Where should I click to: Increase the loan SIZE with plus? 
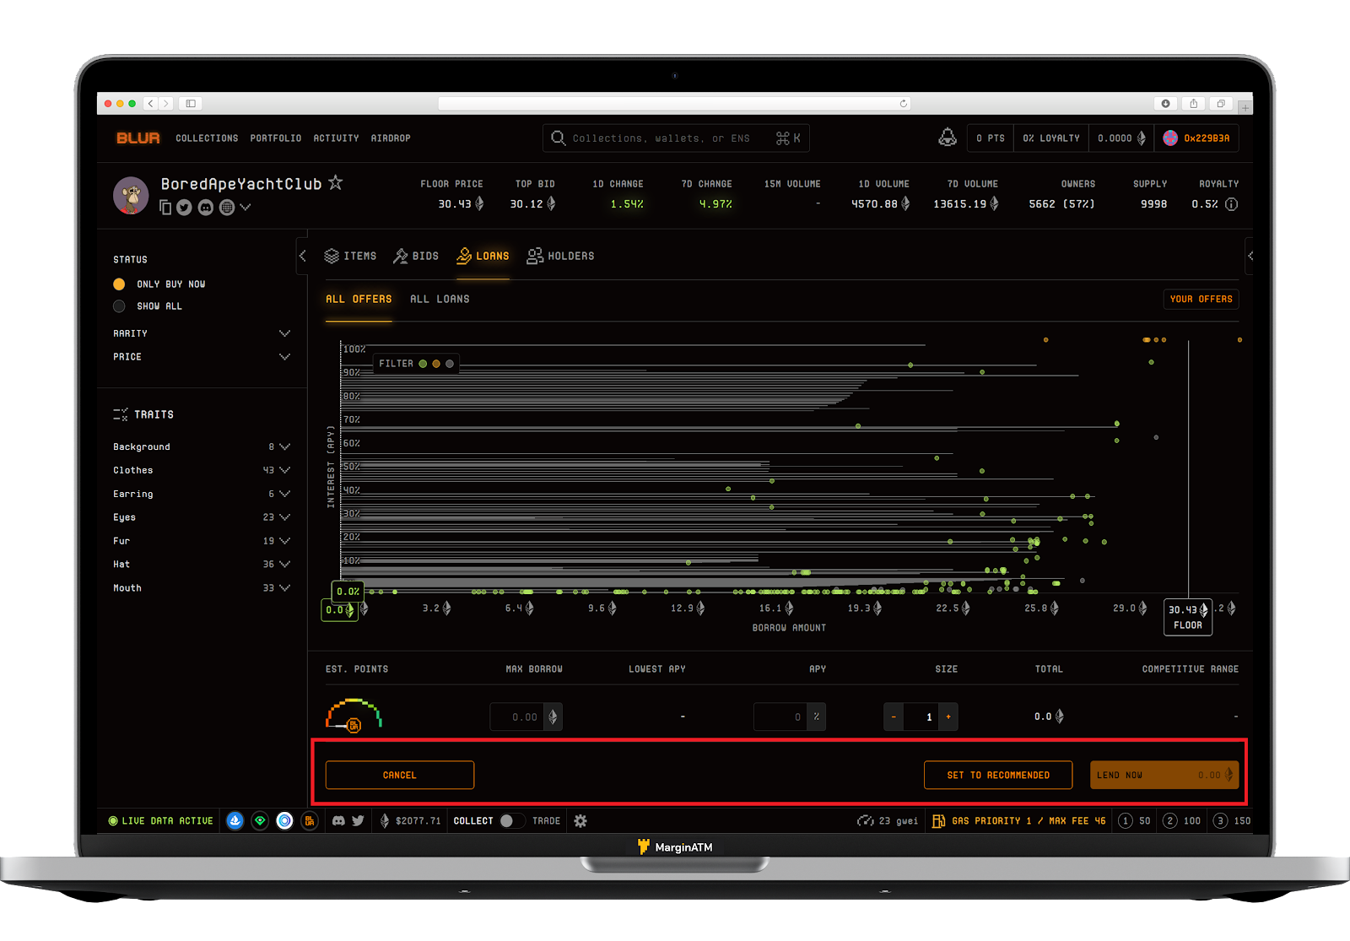[948, 717]
